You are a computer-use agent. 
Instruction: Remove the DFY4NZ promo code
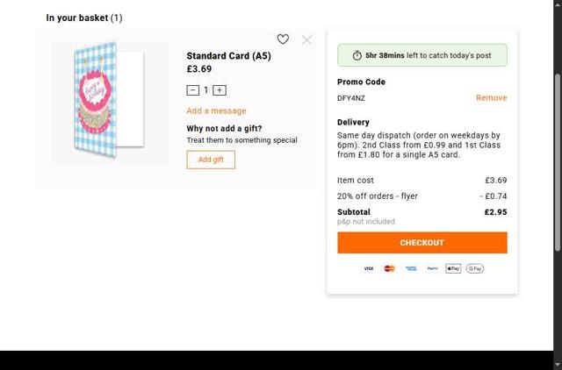click(x=491, y=98)
